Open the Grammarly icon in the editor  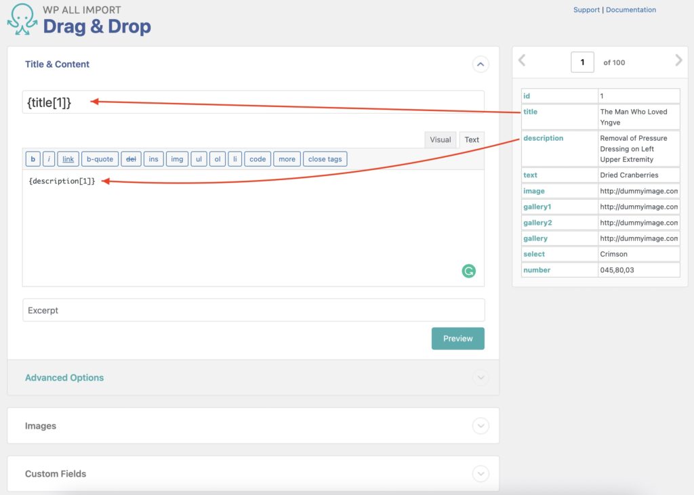469,270
